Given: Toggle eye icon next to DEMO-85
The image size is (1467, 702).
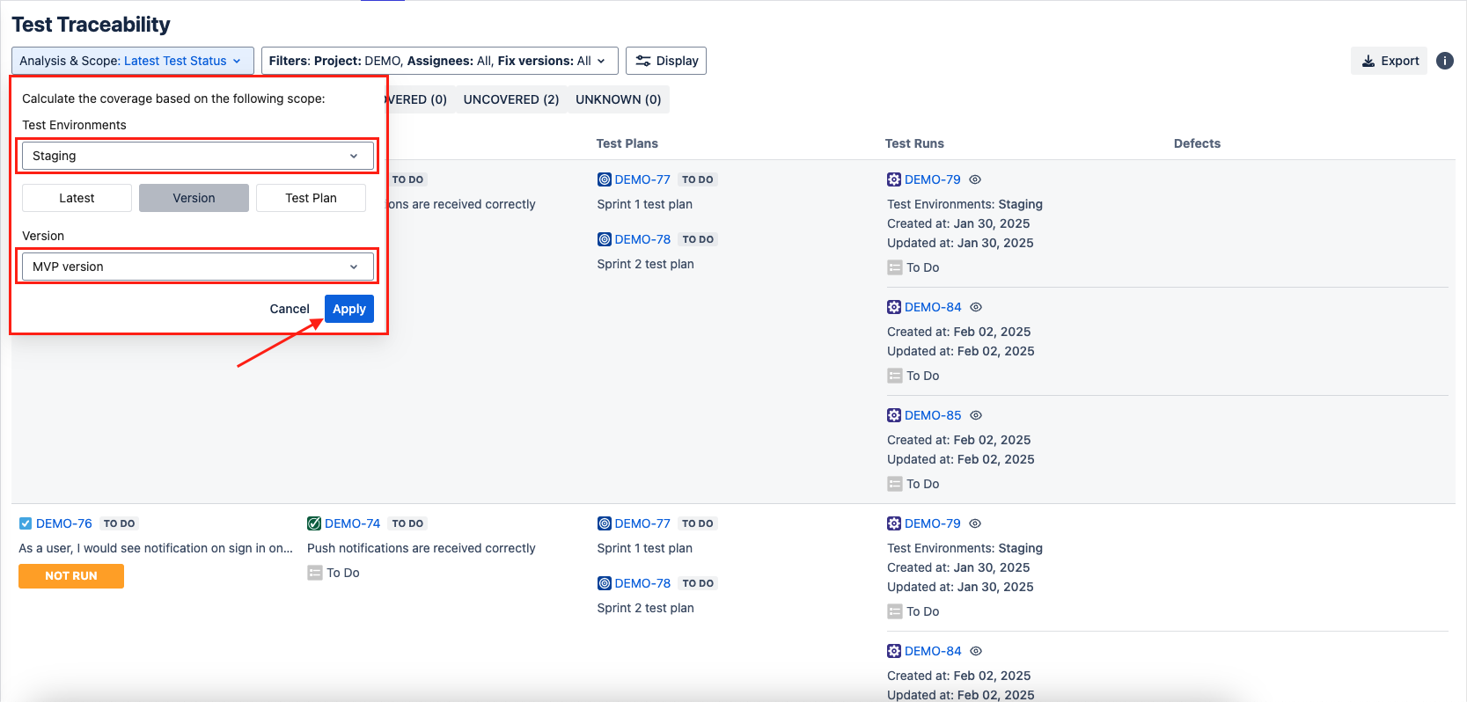Looking at the screenshot, I should [976, 415].
